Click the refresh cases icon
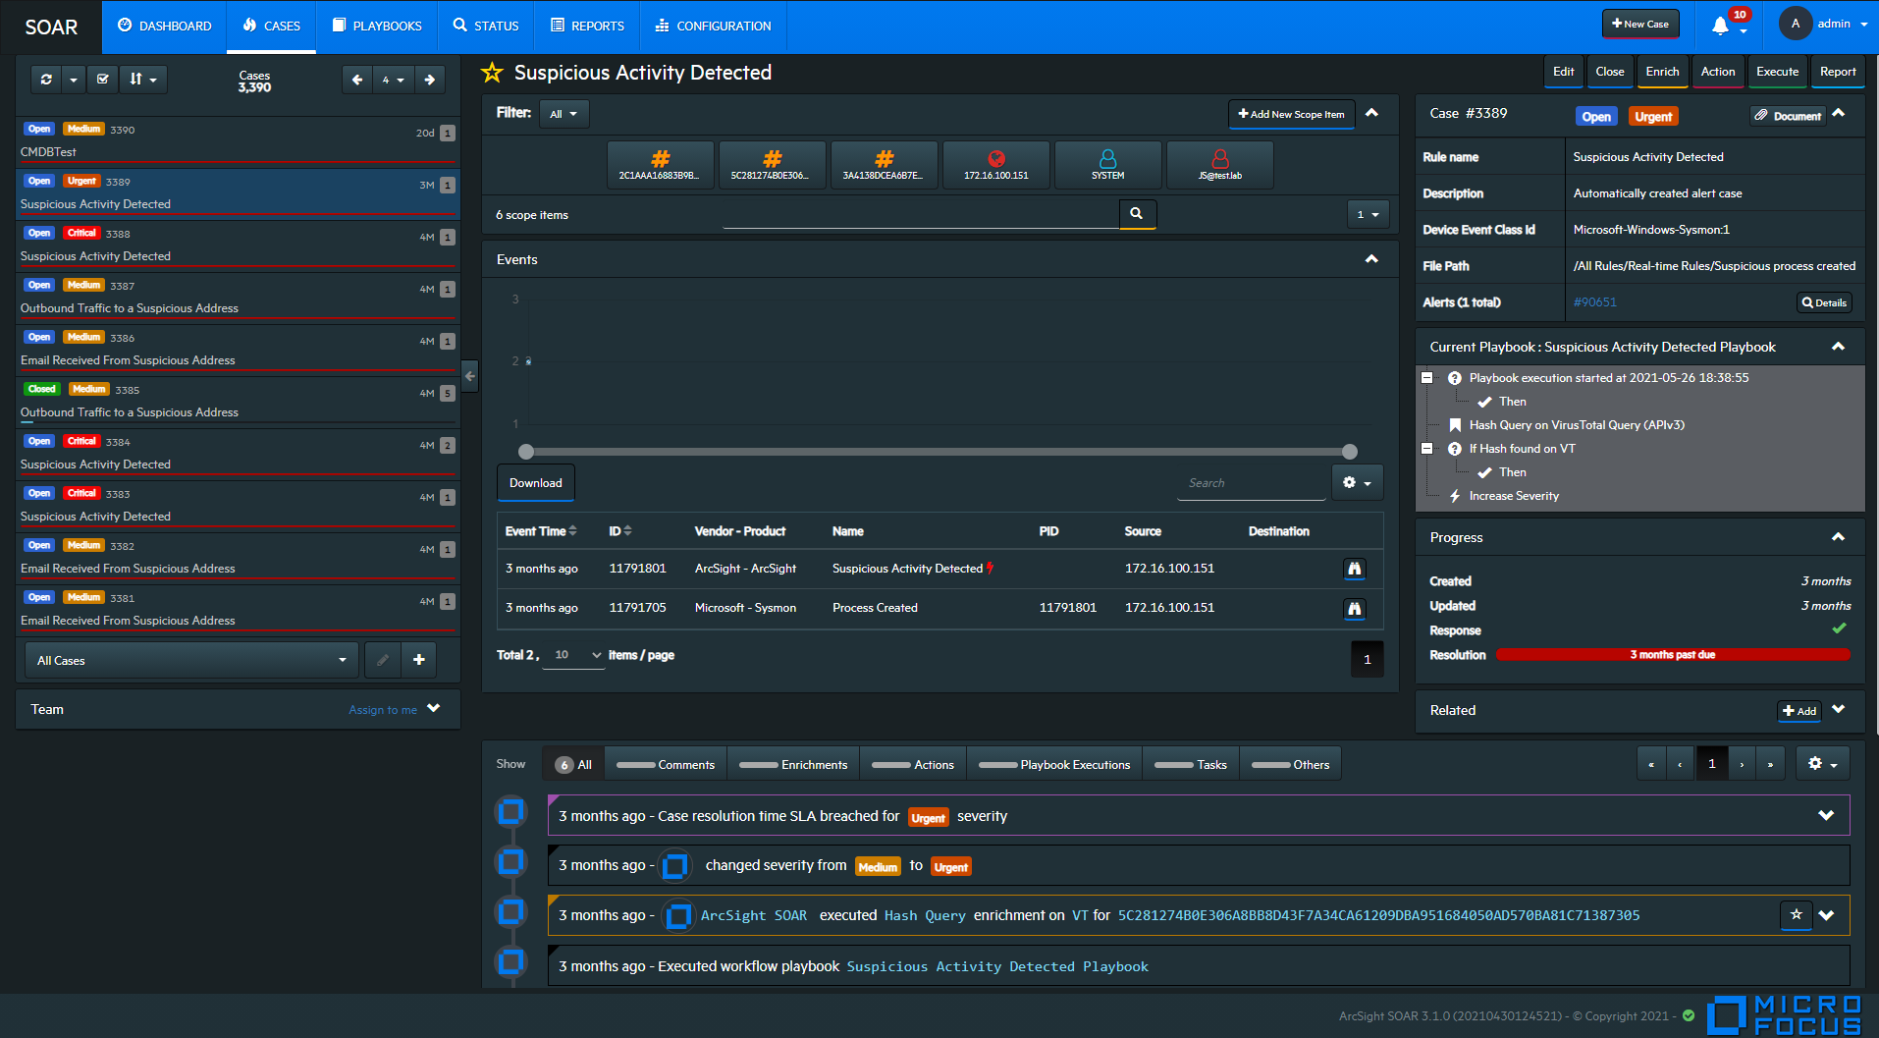 tap(46, 80)
